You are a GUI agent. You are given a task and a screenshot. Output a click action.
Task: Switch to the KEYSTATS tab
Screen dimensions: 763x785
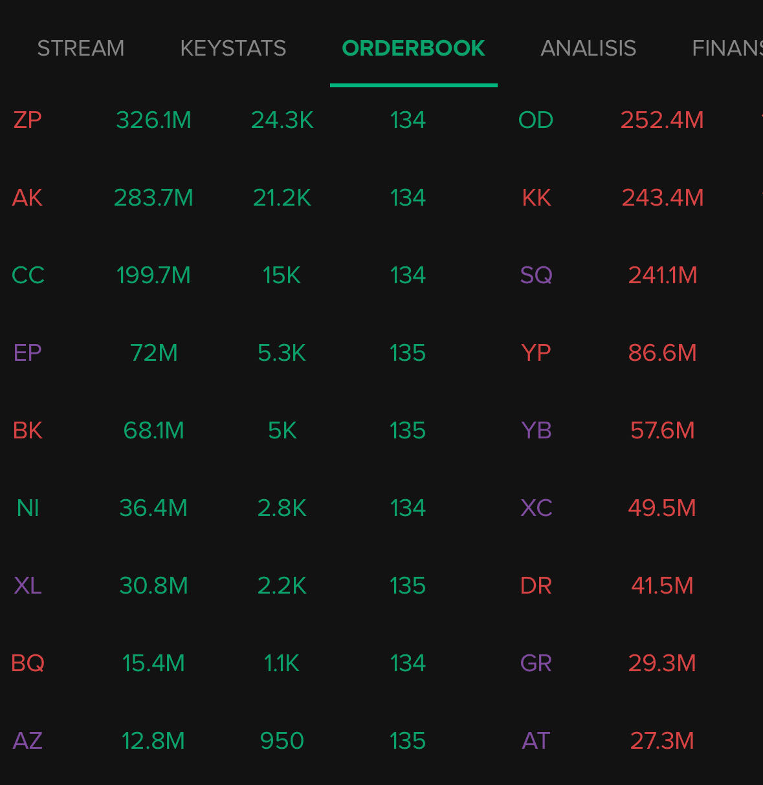(233, 48)
